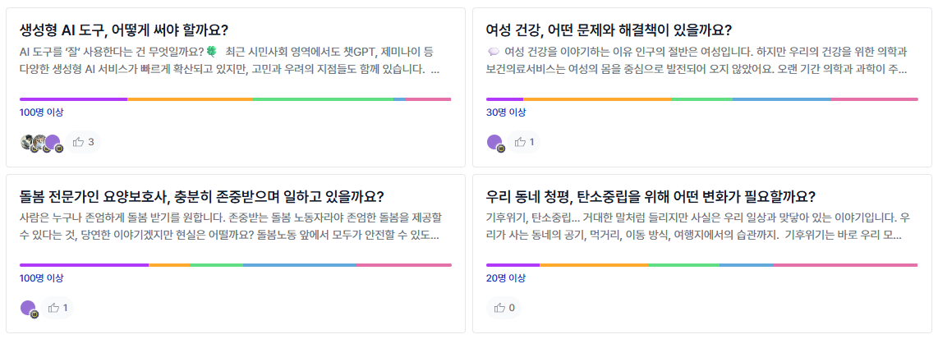Viewport: 938px width, 339px height.
Task: Like the 생성형 AI 도구 card (thumbs-up, 3)
Action: point(83,142)
